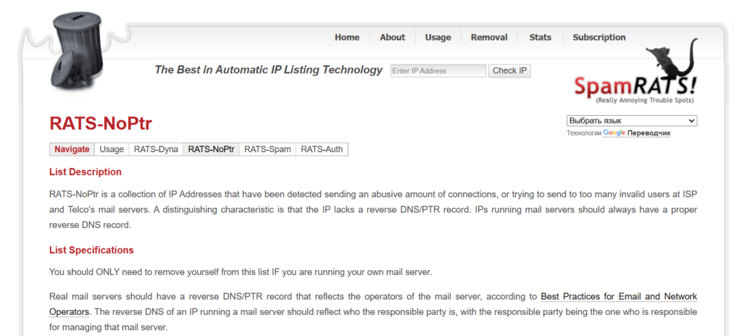Image resolution: width=742 pixels, height=336 pixels.
Task: Open the Home menu item
Action: coord(347,38)
